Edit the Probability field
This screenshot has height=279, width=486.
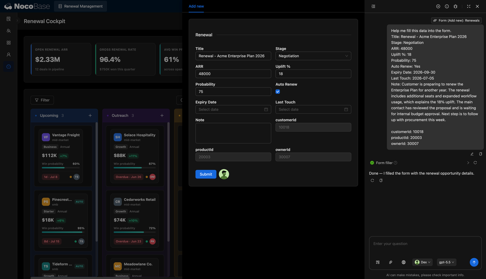233,92
